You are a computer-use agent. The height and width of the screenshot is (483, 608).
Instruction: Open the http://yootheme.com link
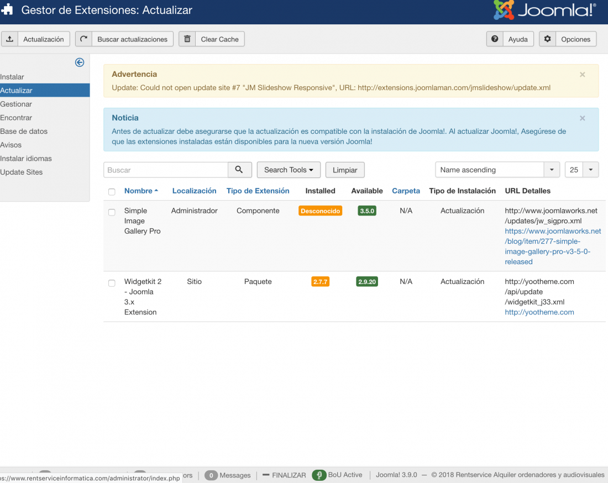[539, 312]
